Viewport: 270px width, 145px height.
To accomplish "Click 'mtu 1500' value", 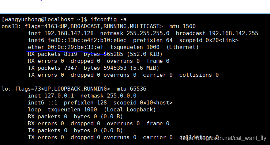I will (183, 26).
